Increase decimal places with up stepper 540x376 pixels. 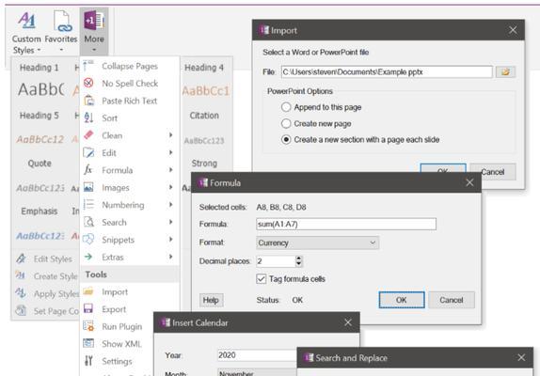298,258
